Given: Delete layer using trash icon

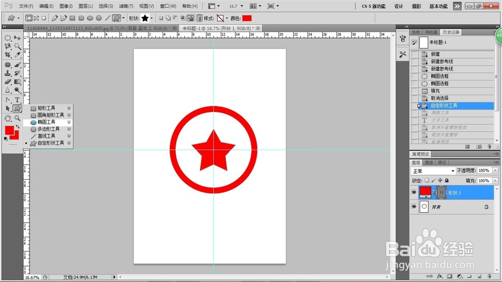Looking at the screenshot, I should [x=489, y=276].
